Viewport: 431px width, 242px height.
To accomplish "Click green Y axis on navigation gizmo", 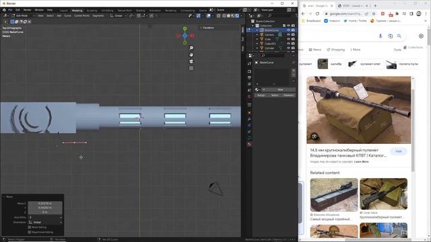I will point(185,28).
